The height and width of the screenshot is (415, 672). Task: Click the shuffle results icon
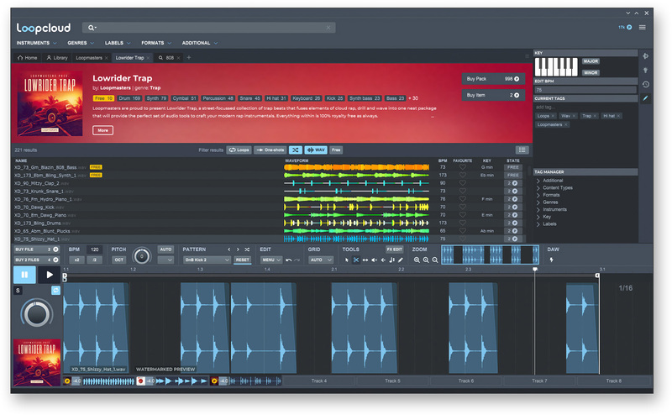pyautogui.click(x=296, y=150)
